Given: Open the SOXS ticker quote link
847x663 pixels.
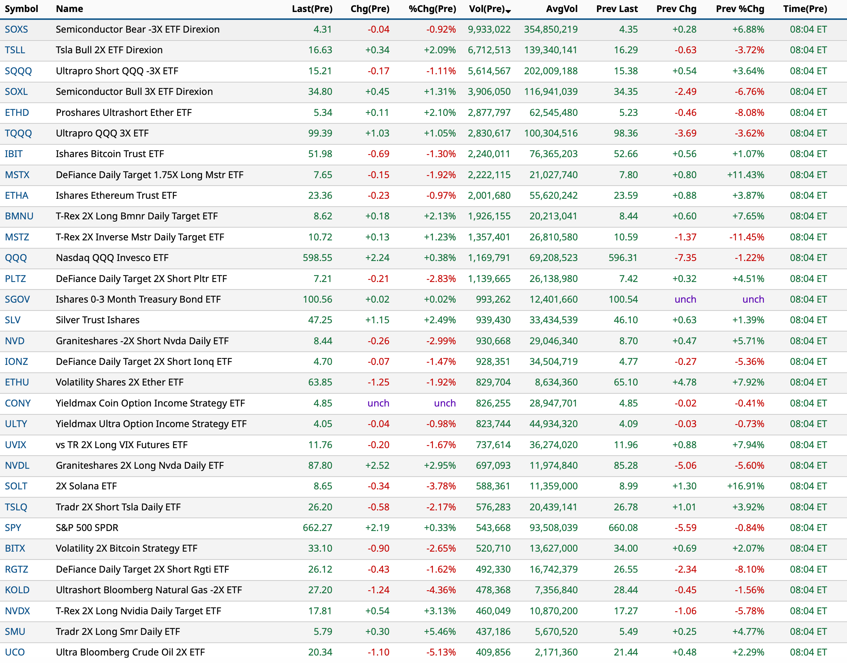Looking at the screenshot, I should (x=16, y=29).
